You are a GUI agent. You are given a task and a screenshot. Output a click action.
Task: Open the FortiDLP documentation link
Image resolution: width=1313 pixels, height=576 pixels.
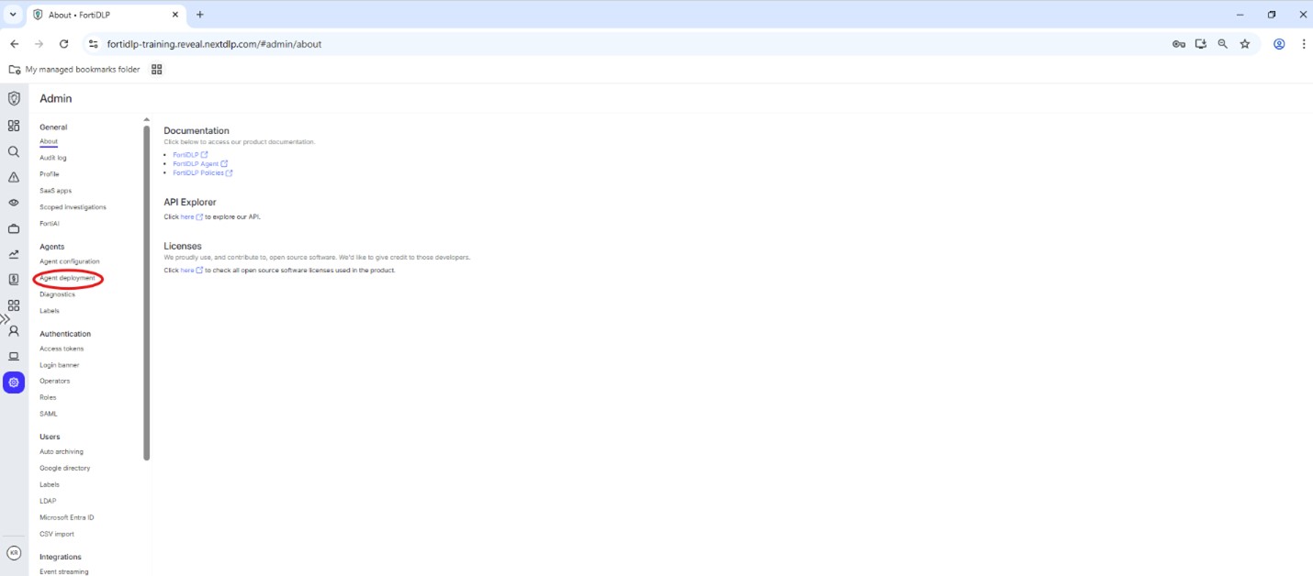click(185, 155)
